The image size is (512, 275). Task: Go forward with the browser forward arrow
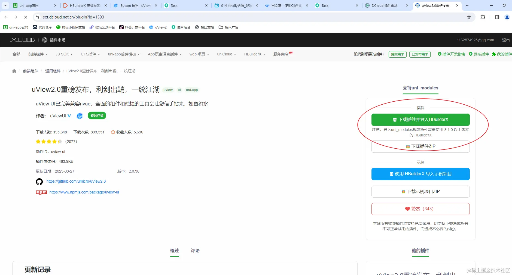[16, 17]
